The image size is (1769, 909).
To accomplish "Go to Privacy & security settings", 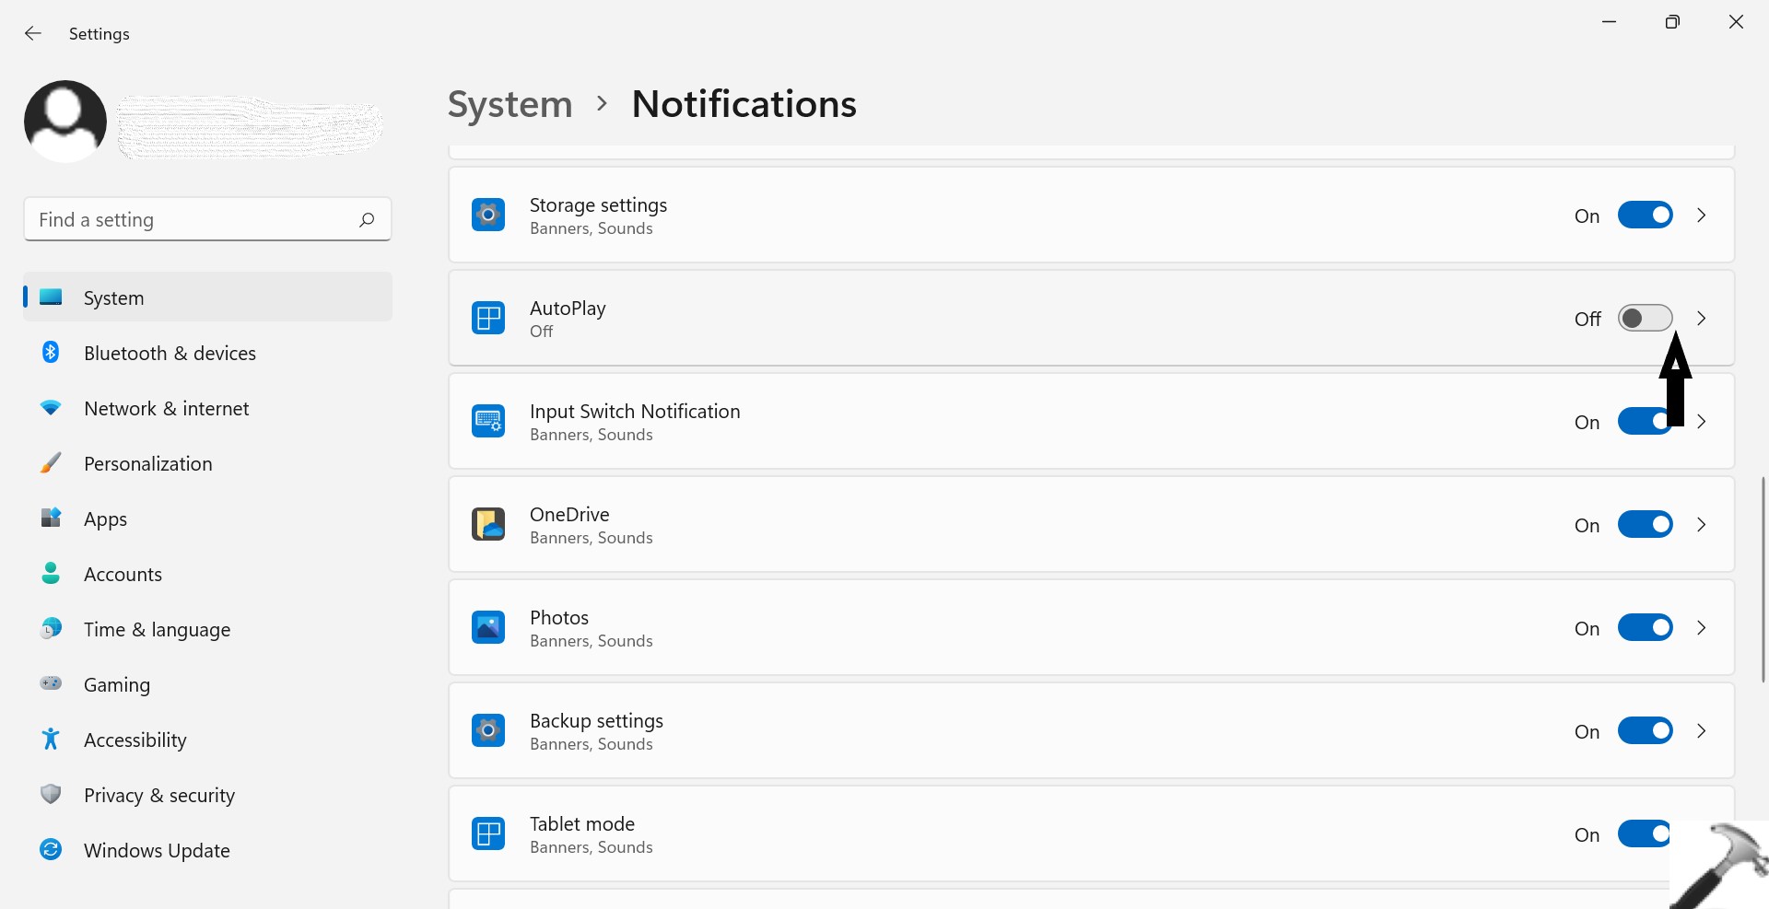I will point(158,796).
